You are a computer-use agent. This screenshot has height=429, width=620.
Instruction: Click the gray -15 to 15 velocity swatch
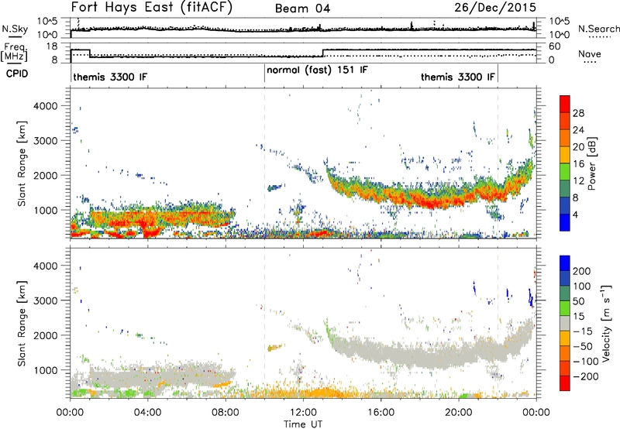[565, 323]
